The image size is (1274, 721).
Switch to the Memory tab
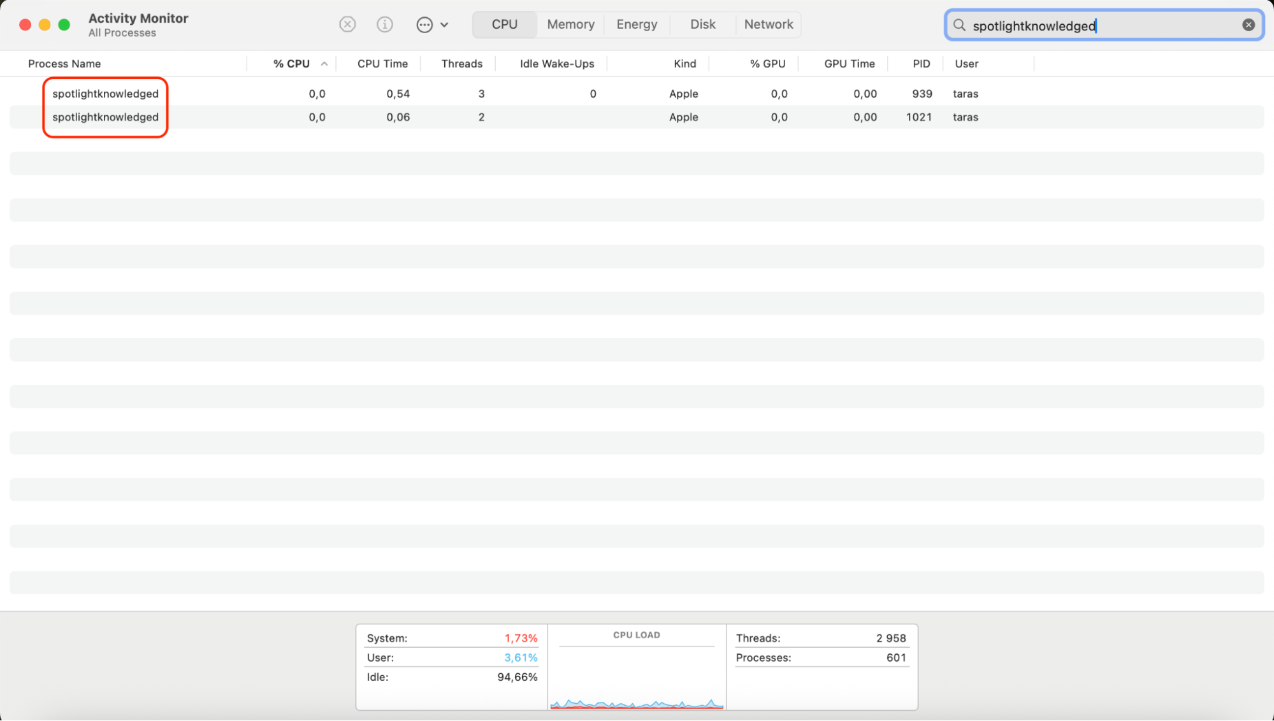click(x=570, y=24)
